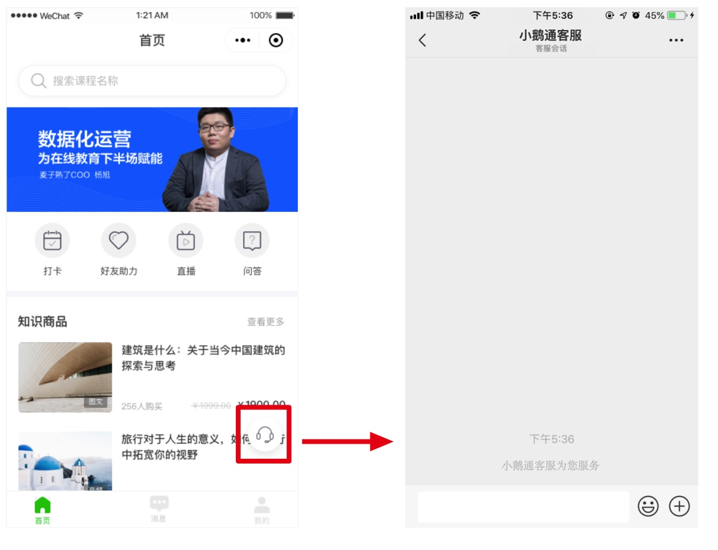Click the 查看更多 link
The image size is (718, 550).
266,322
